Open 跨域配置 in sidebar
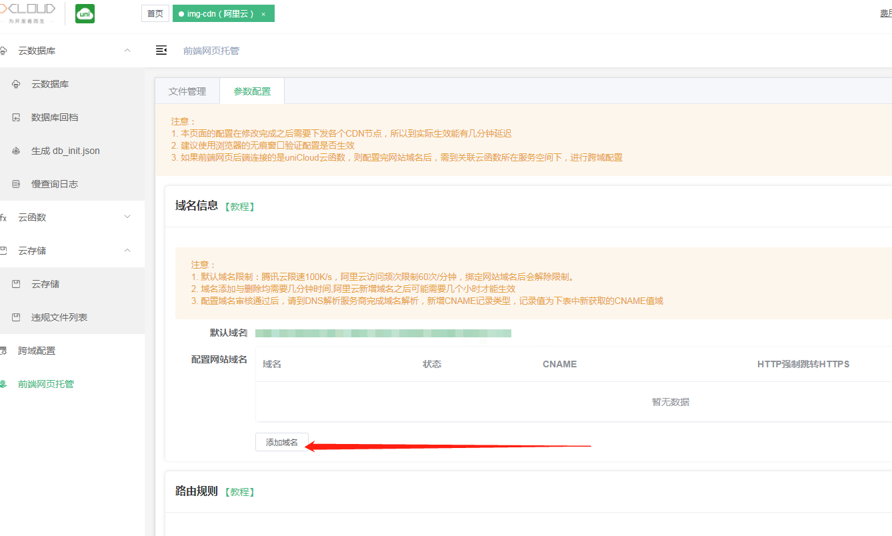892x536 pixels. (x=72, y=351)
